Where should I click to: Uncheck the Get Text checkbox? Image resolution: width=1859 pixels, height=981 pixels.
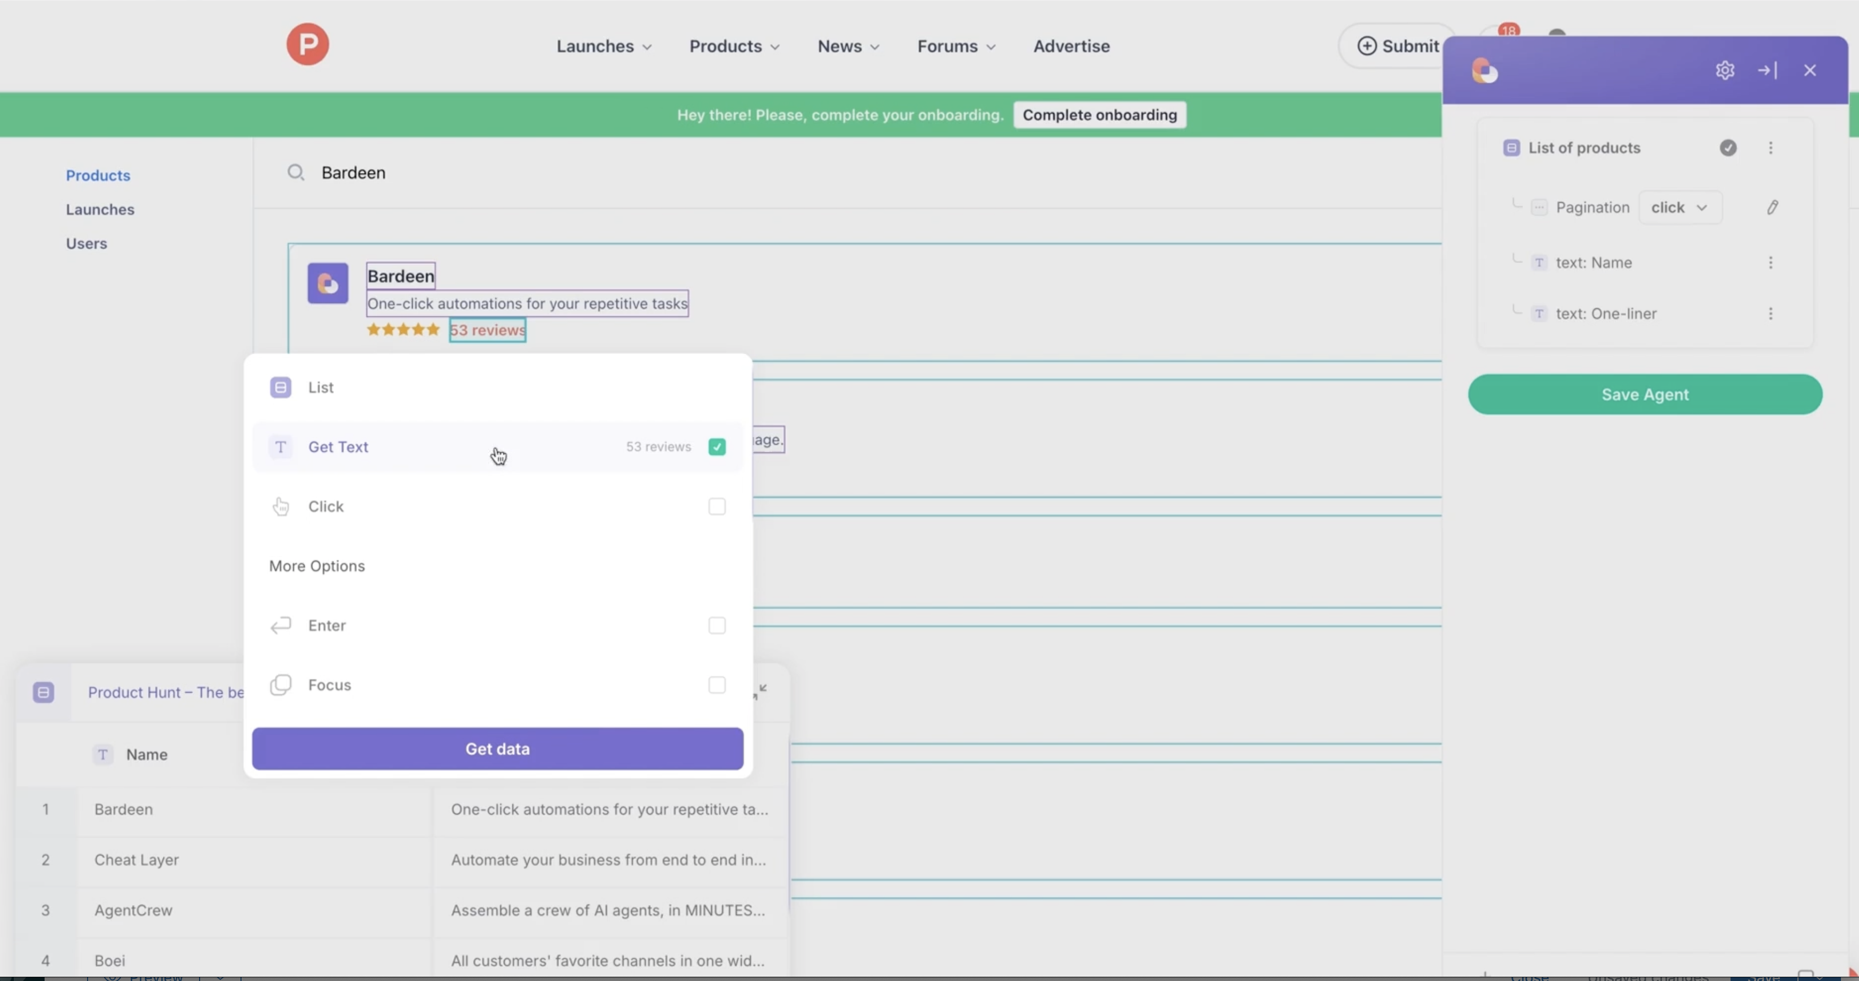pyautogui.click(x=717, y=448)
